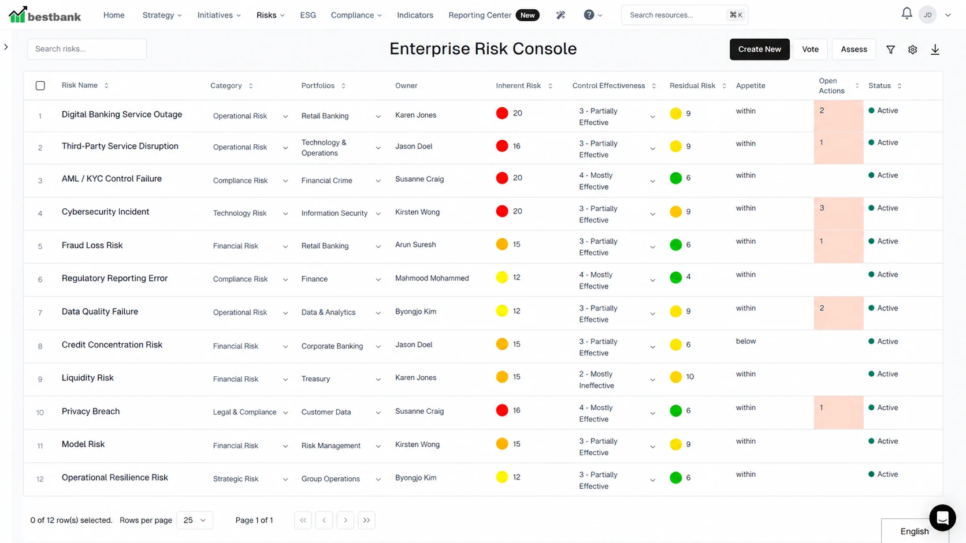Open the chat support bubble
Viewport: 966px width, 543px height.
pos(942,518)
